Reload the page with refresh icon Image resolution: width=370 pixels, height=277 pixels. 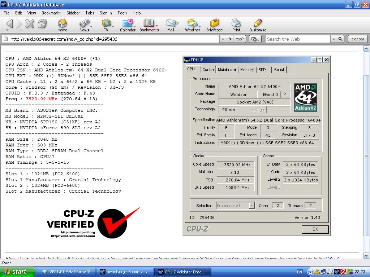click(x=42, y=23)
